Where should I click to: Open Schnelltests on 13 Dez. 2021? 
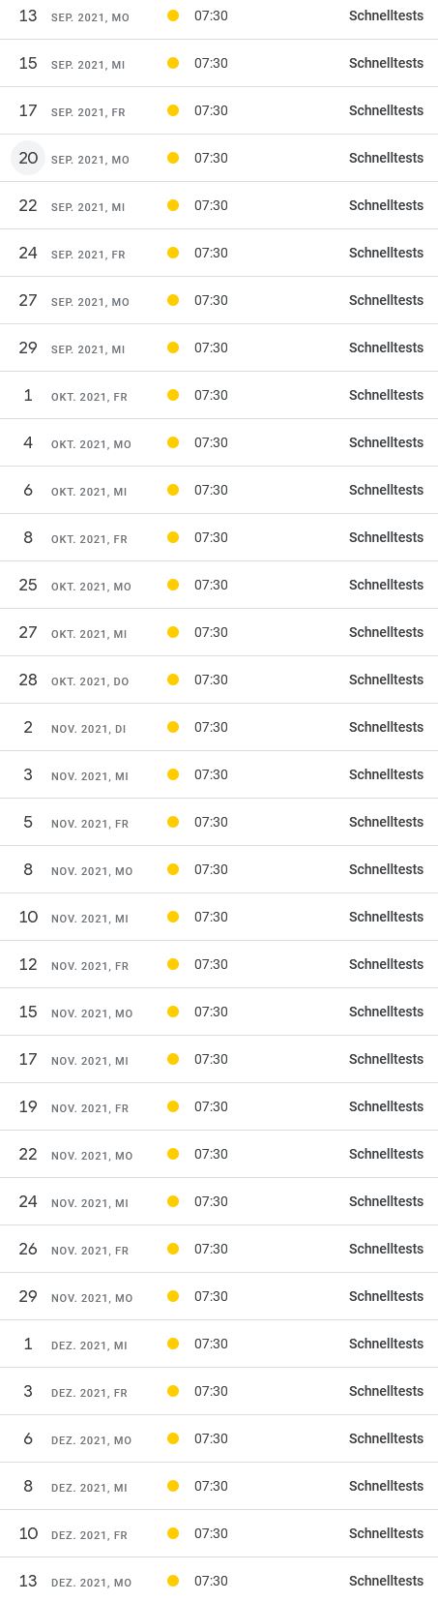point(386,1581)
